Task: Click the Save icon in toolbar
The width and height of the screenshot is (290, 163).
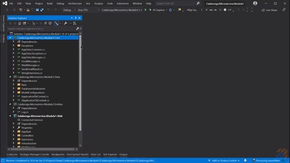Action: pyautogui.click(x=37, y=10)
